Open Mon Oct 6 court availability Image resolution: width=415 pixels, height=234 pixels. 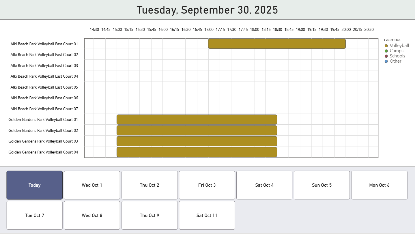click(379, 185)
